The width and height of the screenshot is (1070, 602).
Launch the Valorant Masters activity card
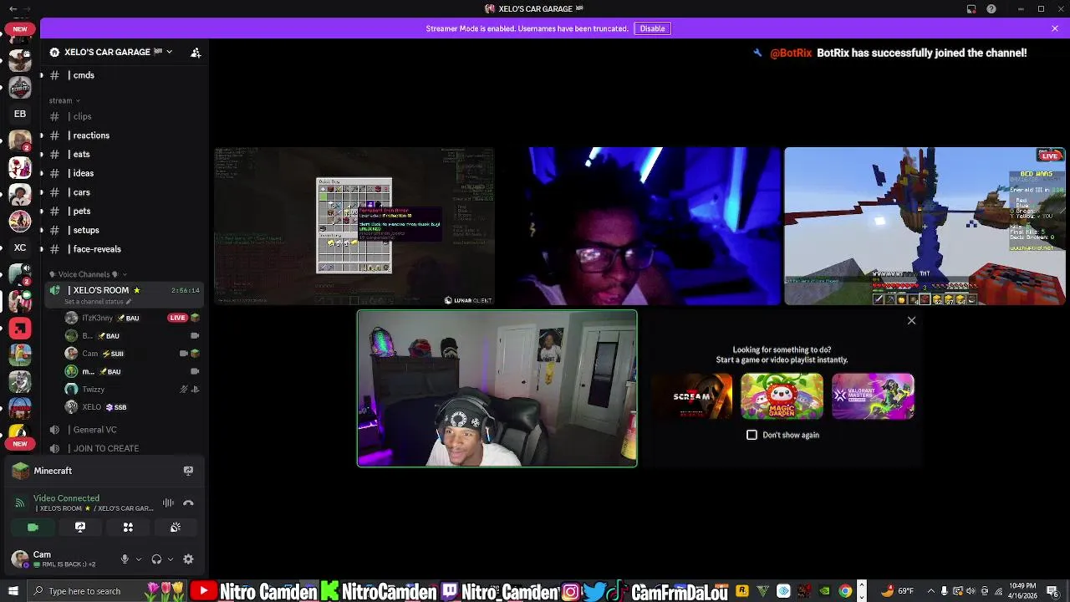(x=873, y=396)
